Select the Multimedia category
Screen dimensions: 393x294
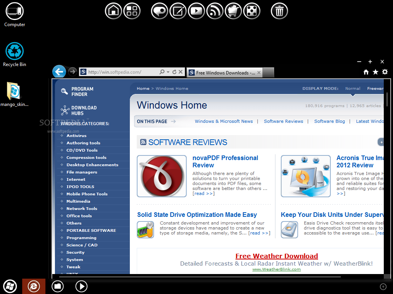(78, 201)
